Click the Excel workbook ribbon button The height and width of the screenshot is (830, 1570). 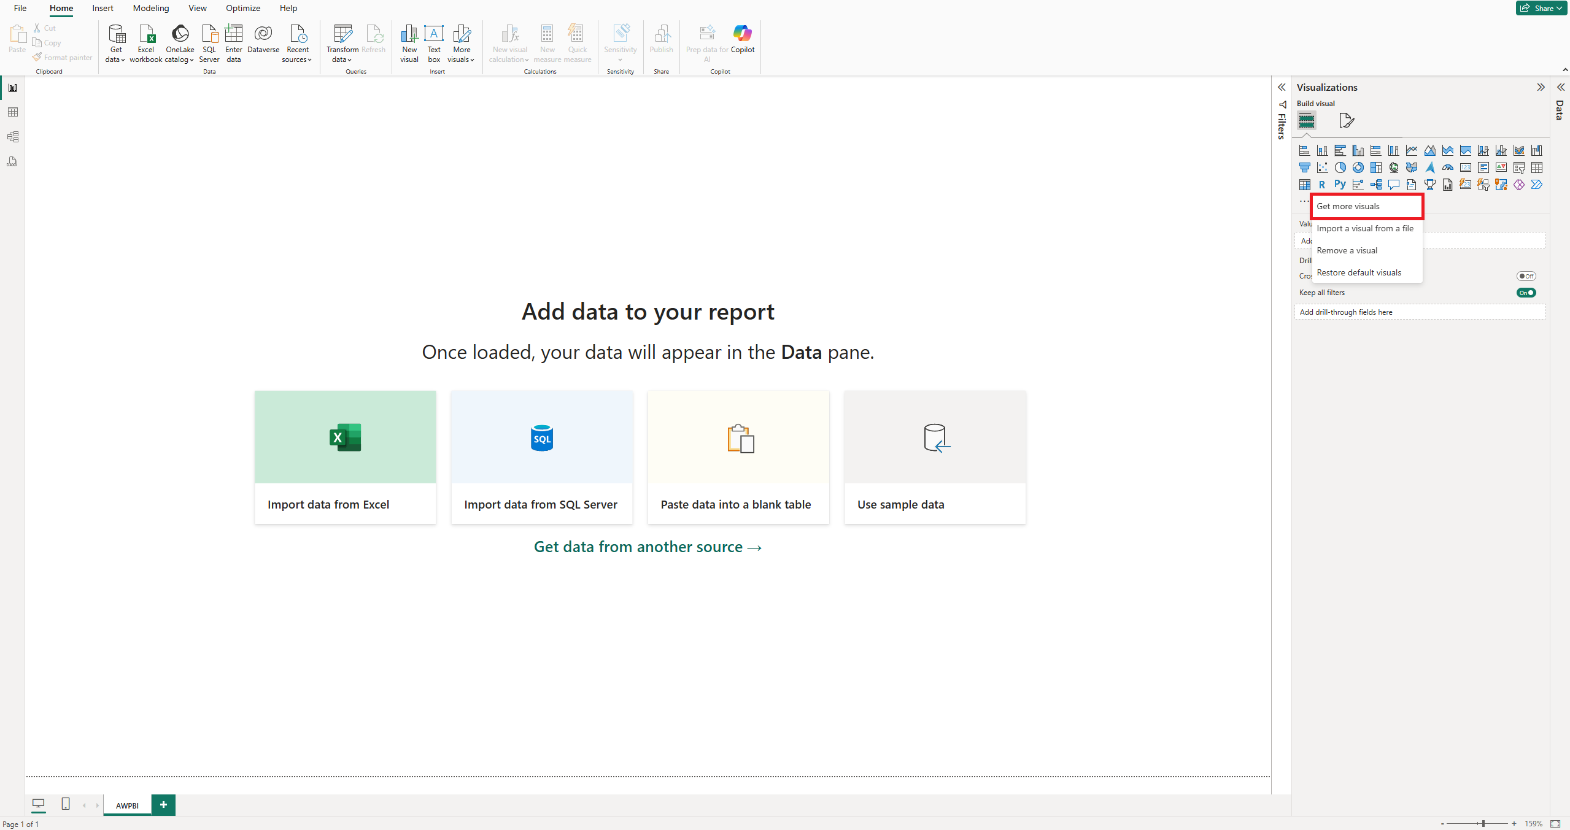145,44
